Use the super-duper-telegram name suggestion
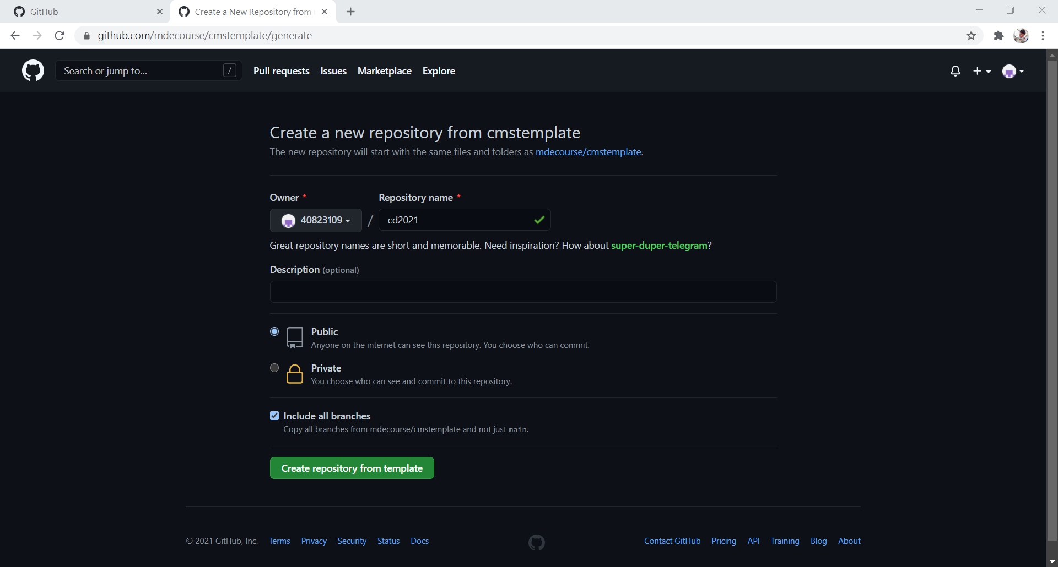Image resolution: width=1058 pixels, height=567 pixels. click(x=659, y=246)
